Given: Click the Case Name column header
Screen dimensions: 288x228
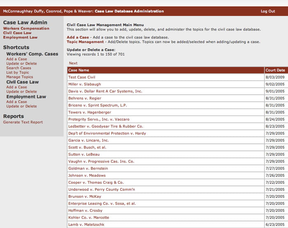Looking at the screenshot, I should 166,70.
